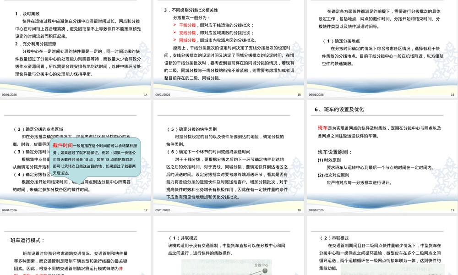
Task: Click the '分拨中心' diagram label
Action: [261, 265]
